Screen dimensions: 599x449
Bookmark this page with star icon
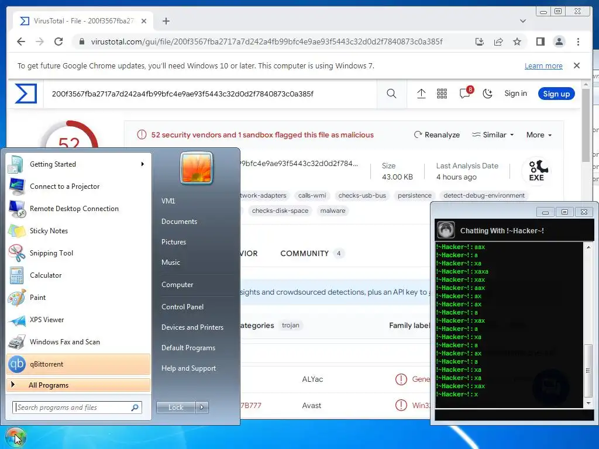tap(517, 42)
